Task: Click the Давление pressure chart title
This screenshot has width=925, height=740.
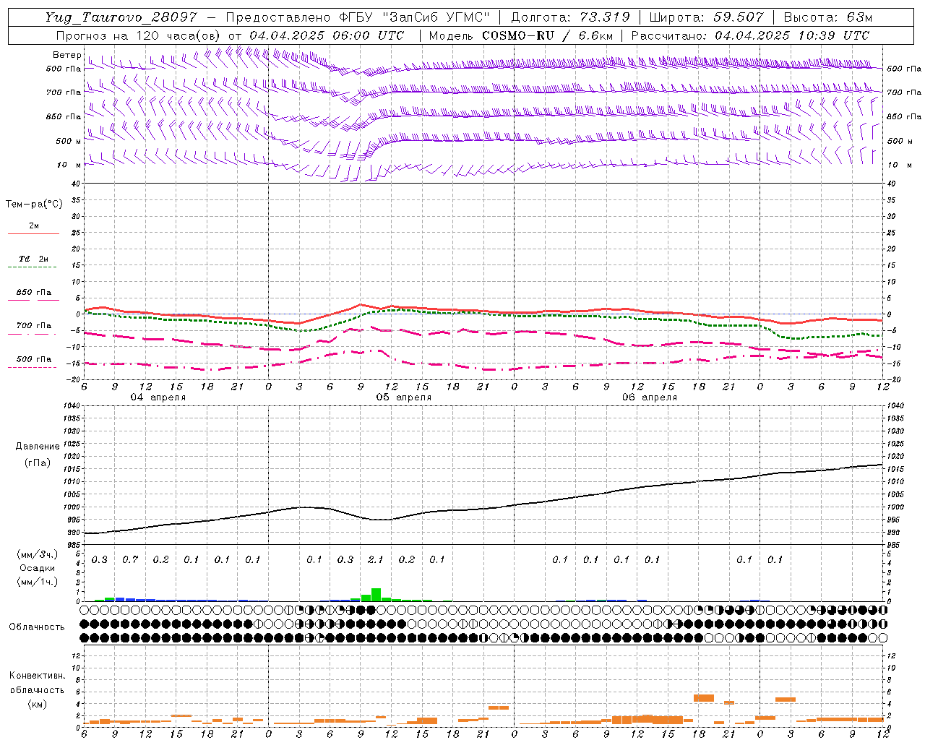Action: pyautogui.click(x=38, y=447)
